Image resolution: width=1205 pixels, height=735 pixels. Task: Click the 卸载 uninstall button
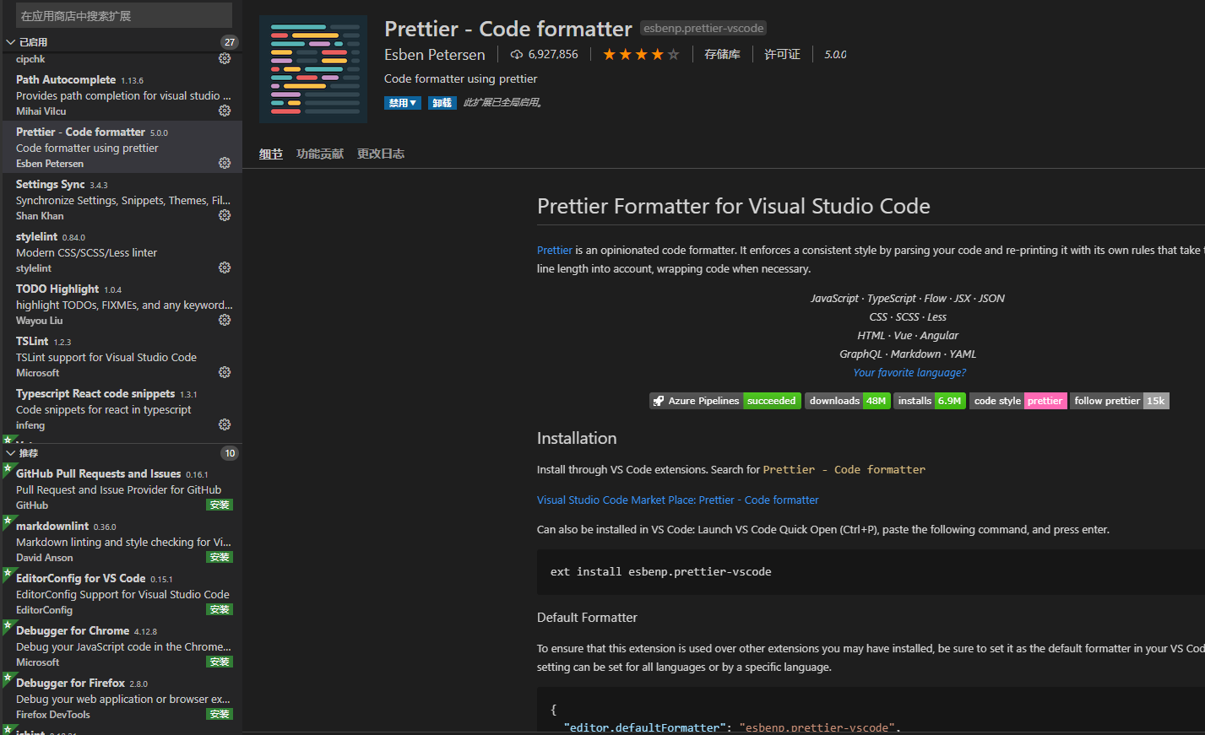pos(442,102)
